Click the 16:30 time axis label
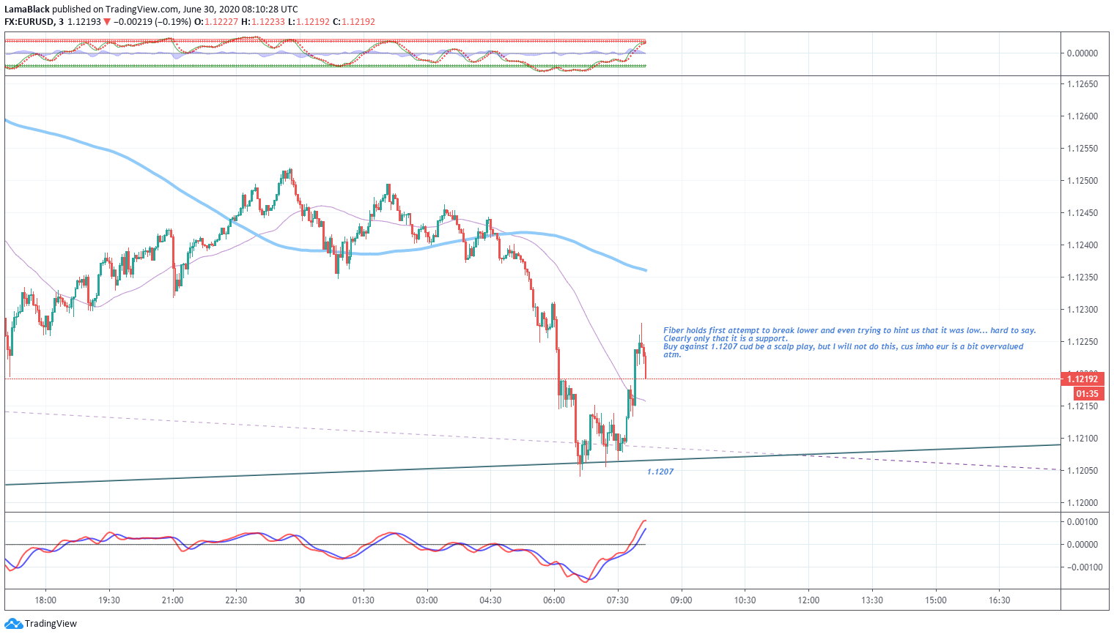The width and height of the screenshot is (1114, 637). (999, 600)
